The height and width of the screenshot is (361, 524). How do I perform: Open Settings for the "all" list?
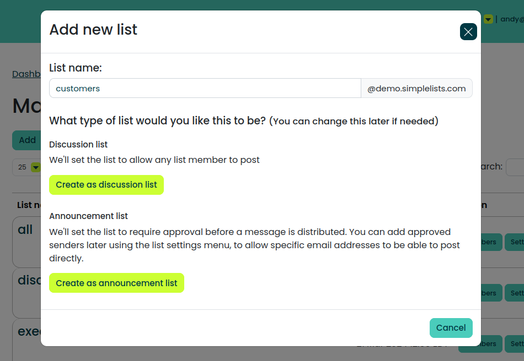pos(516,242)
